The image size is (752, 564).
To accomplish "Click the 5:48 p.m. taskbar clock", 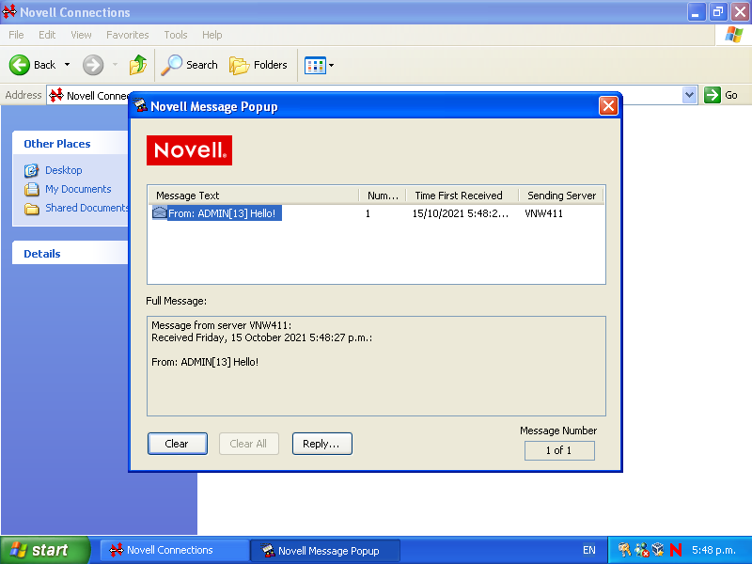I will pyautogui.click(x=713, y=550).
